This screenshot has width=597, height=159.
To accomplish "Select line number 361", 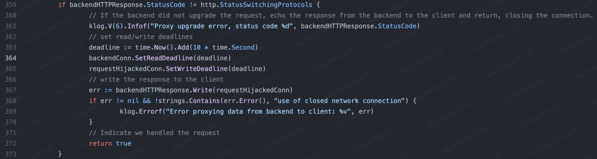I will click(x=11, y=26).
